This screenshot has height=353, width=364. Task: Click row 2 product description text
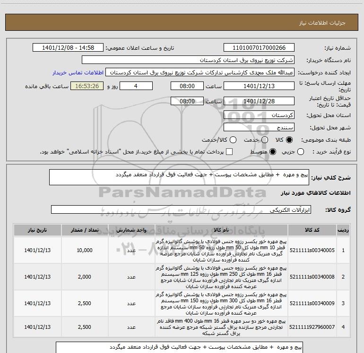point(221,277)
